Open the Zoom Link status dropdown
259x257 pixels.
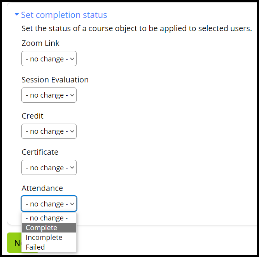pos(49,59)
